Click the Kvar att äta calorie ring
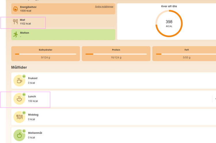Image resolution: width=216 pixels, height=143 pixels. 169,24
